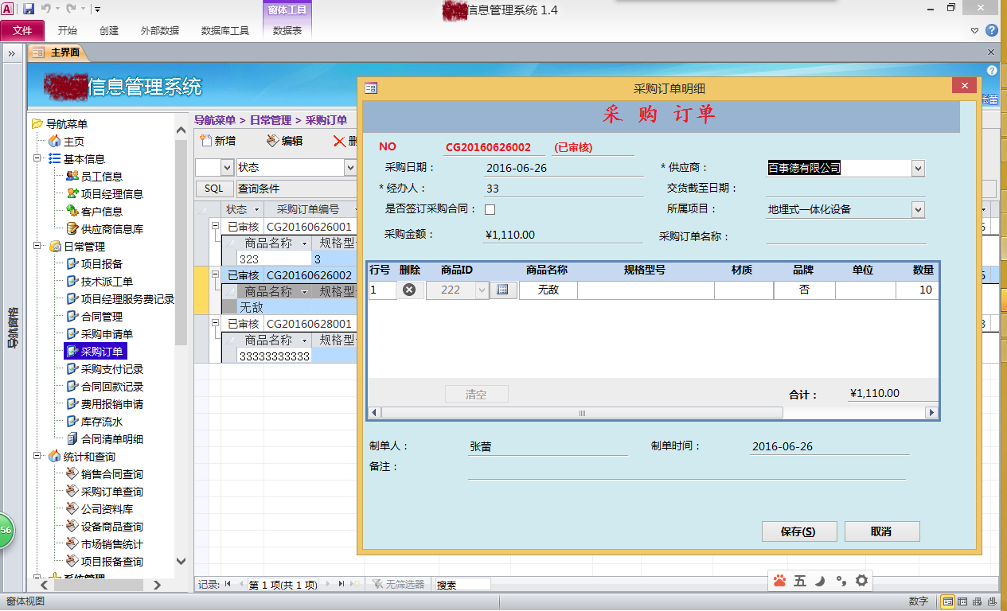This screenshot has height=611, width=1007.
Task: Click the Save icon in the quick access toolbar
Action: point(29,10)
